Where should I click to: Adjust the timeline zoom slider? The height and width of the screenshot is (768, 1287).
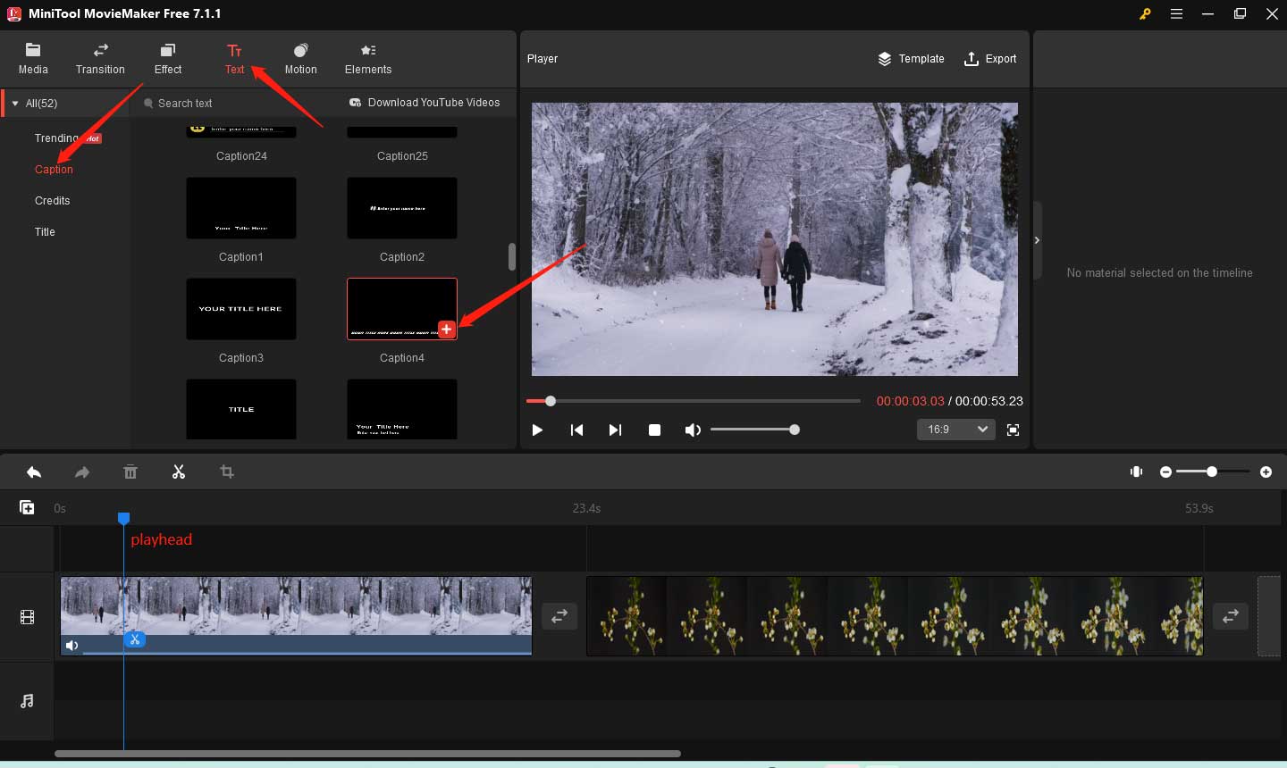[x=1211, y=472]
